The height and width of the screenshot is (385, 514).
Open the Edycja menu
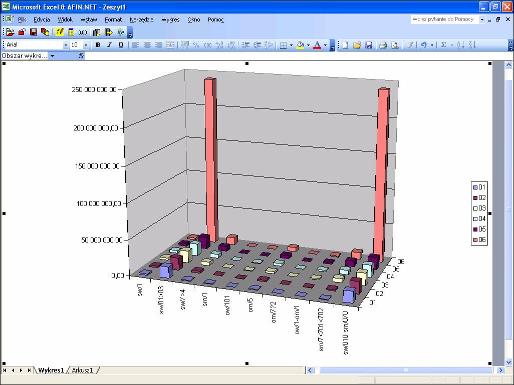(42, 19)
